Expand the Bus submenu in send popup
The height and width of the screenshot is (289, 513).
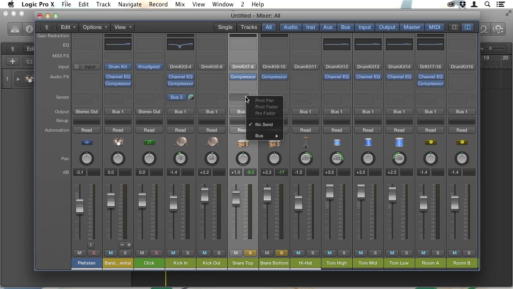pyautogui.click(x=265, y=136)
